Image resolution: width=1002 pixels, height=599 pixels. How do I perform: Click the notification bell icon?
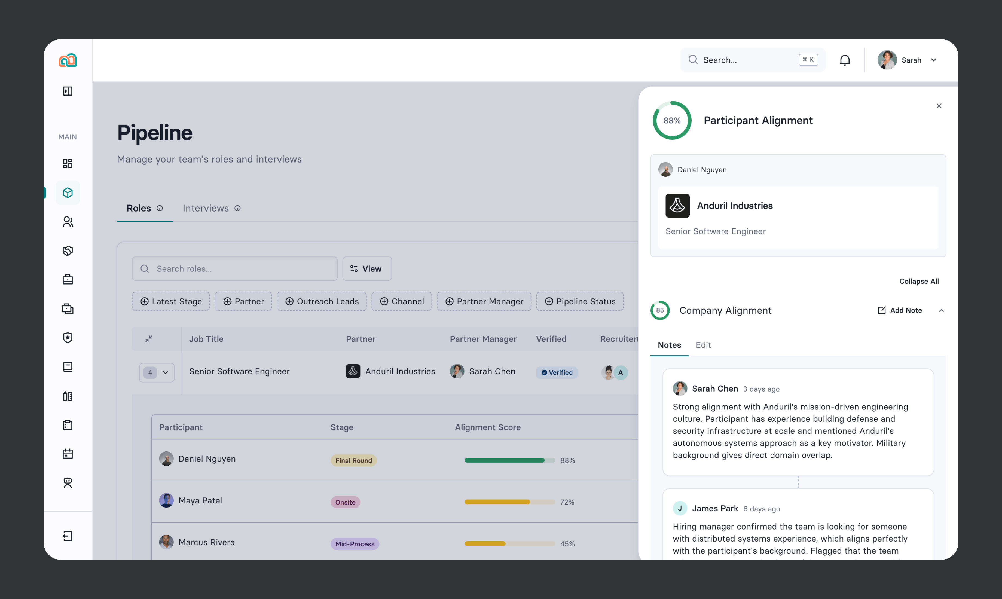tap(845, 60)
